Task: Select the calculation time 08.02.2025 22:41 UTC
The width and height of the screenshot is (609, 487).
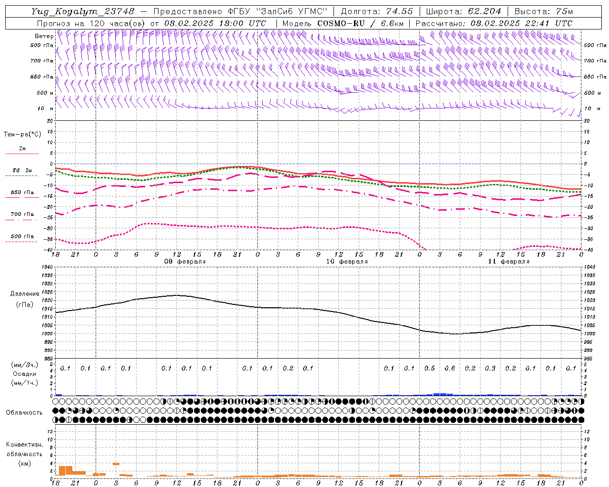Action: 521,23
